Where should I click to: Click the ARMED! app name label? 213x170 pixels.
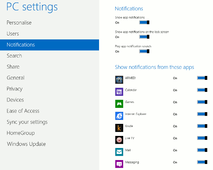coord(130,78)
